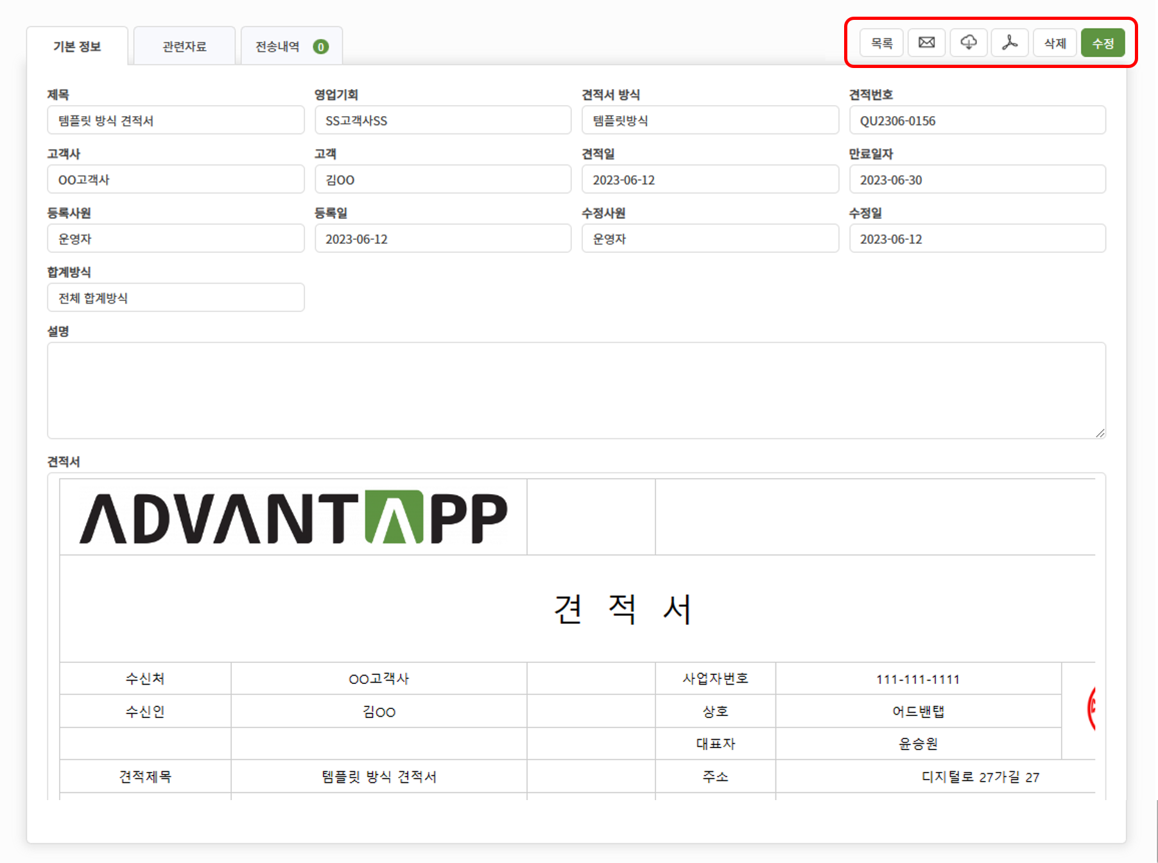This screenshot has width=1158, height=863.
Task: Click 템플릿 방식 견적서 in the quote table
Action: pos(379,776)
